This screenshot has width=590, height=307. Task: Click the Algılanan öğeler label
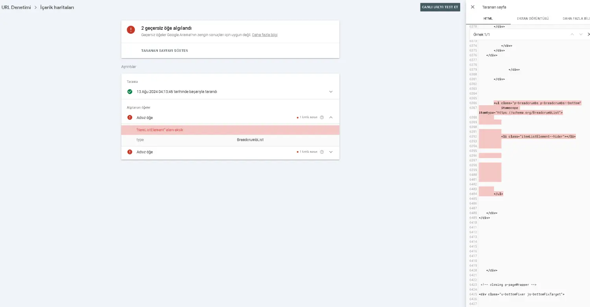point(138,108)
